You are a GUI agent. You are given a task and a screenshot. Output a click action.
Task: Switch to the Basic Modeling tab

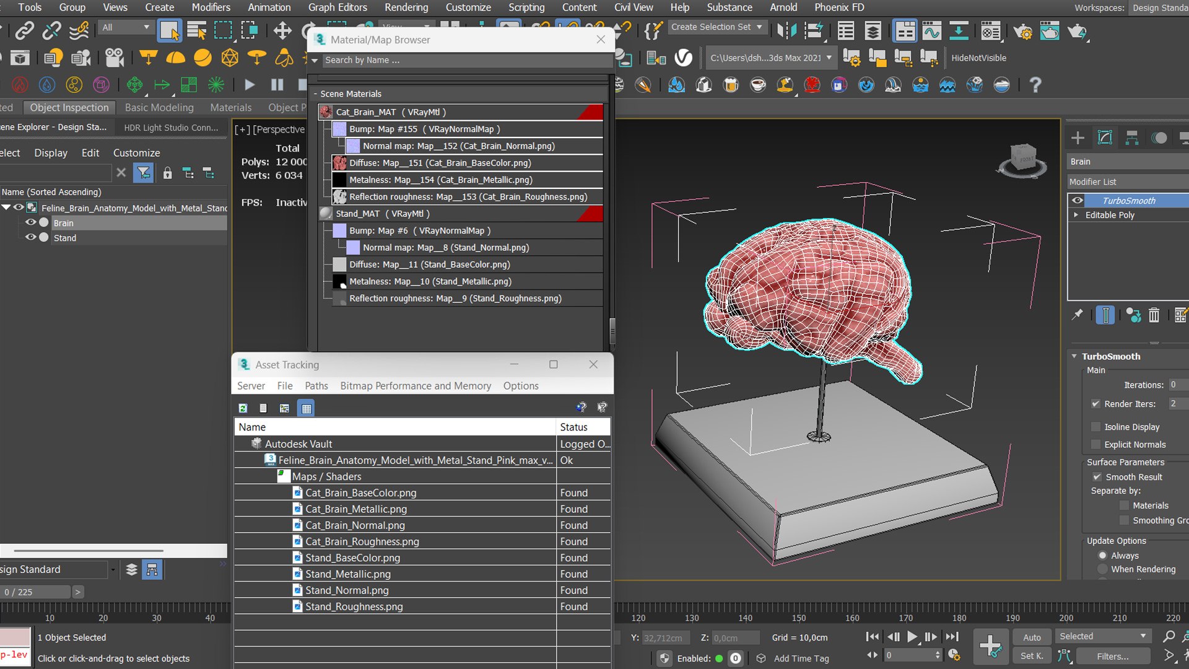click(x=159, y=107)
